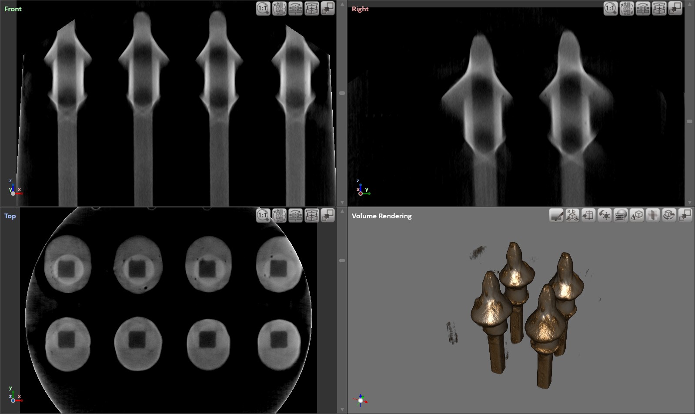Click the Top view title label
This screenshot has width=695, height=414.
10,216
